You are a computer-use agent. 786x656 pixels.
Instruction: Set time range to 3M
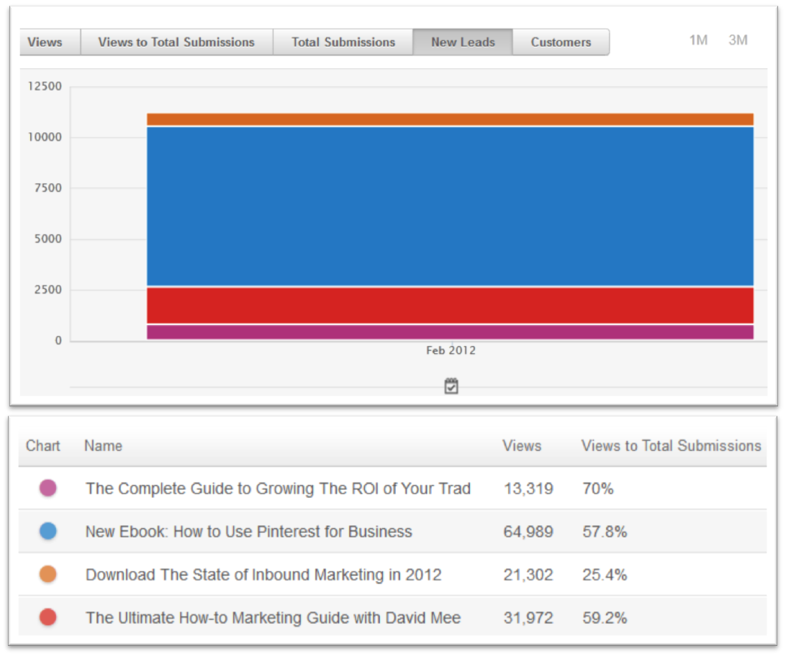[x=738, y=40]
